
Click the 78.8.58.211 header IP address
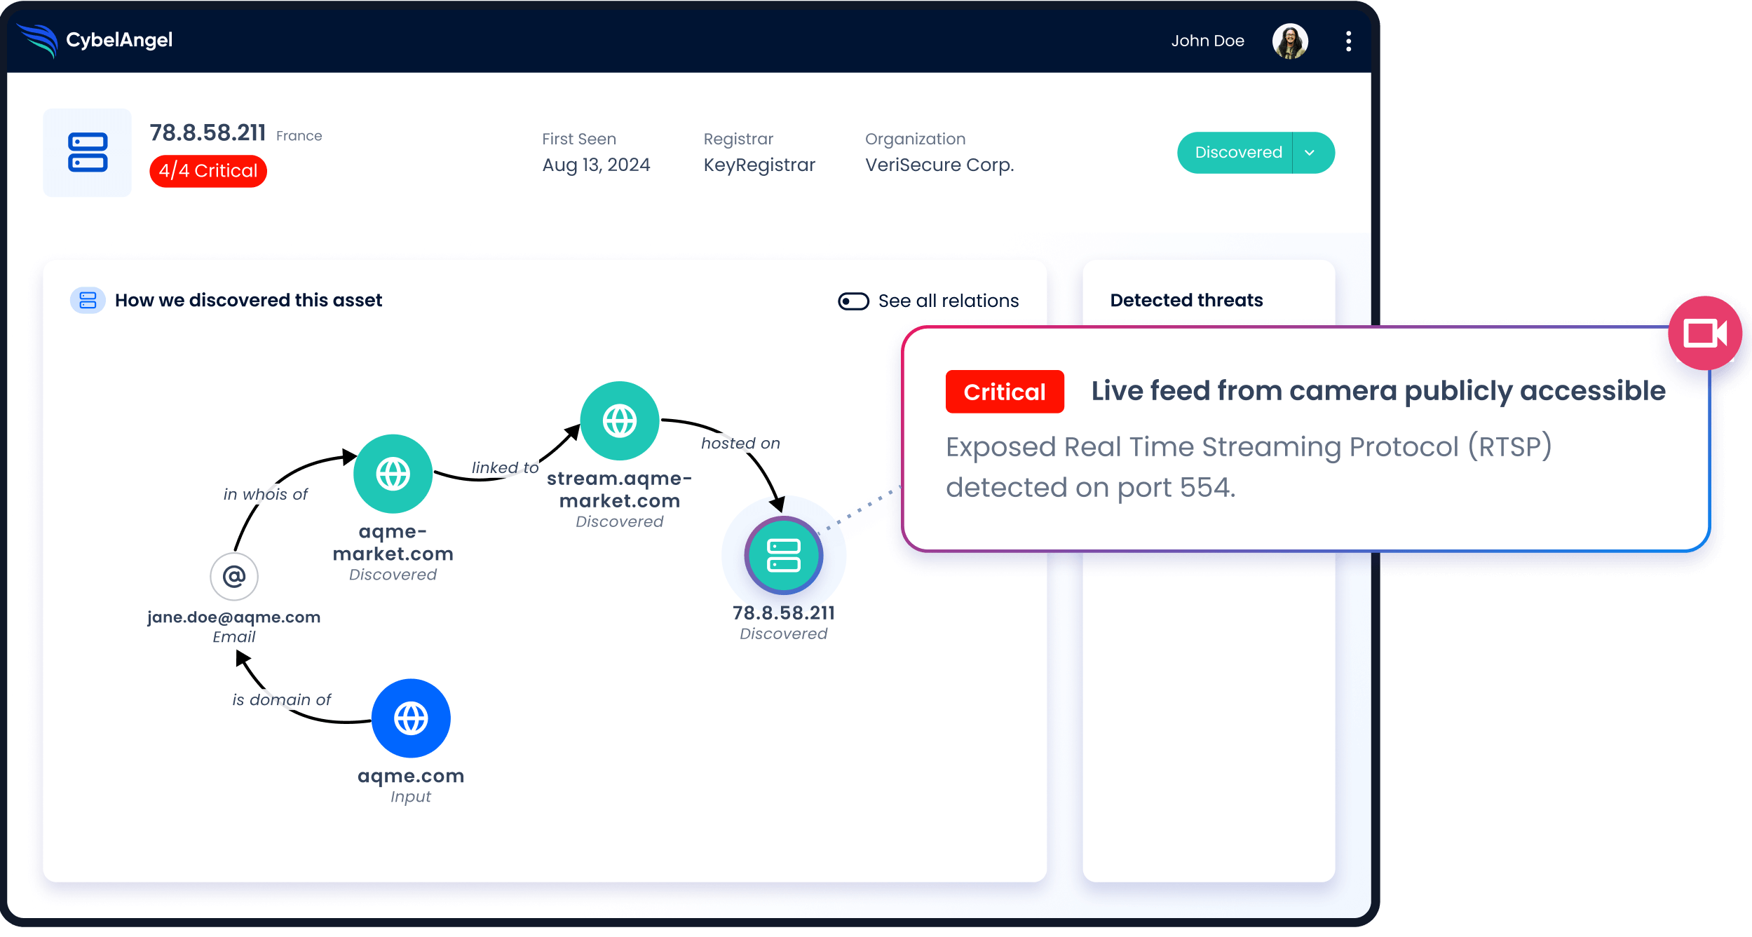point(208,132)
